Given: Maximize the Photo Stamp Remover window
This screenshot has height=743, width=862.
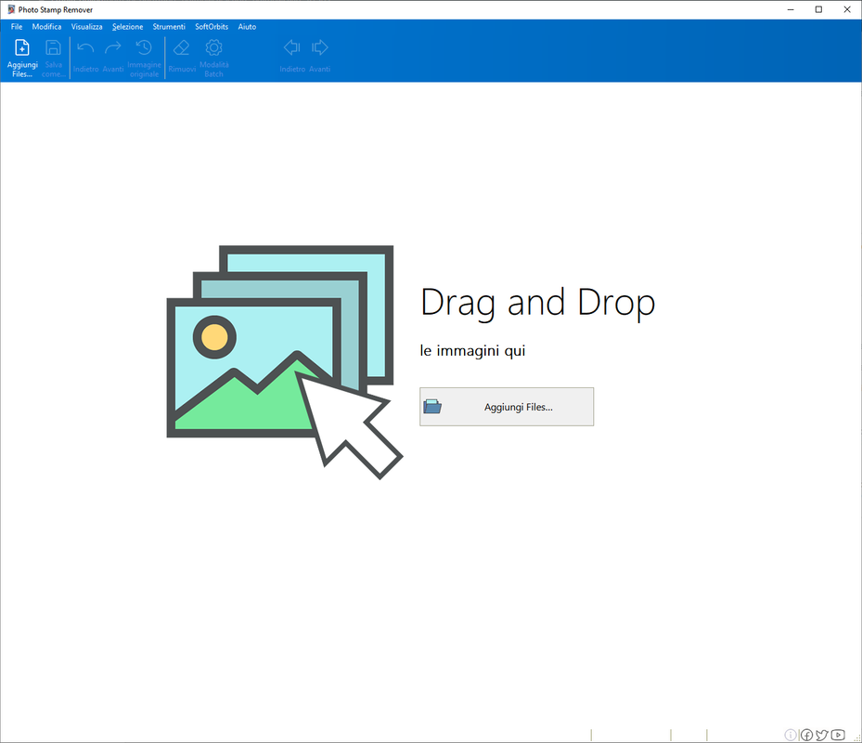Looking at the screenshot, I should tap(818, 9).
